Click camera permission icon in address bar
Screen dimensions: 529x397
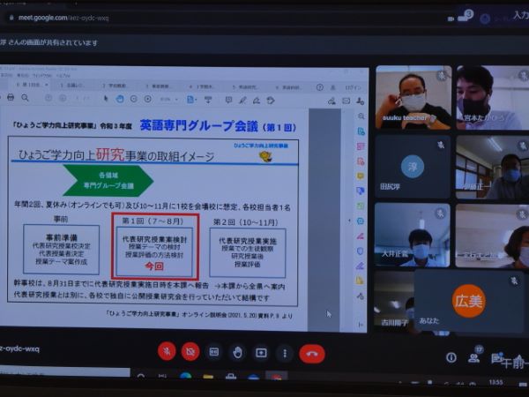pyautogui.click(x=451, y=19)
